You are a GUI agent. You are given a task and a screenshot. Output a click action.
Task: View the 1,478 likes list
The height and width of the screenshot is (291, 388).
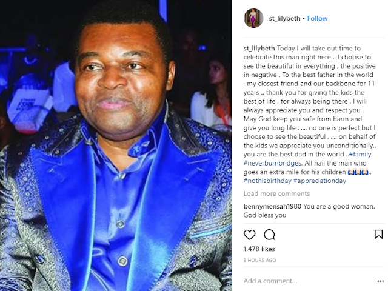click(259, 249)
